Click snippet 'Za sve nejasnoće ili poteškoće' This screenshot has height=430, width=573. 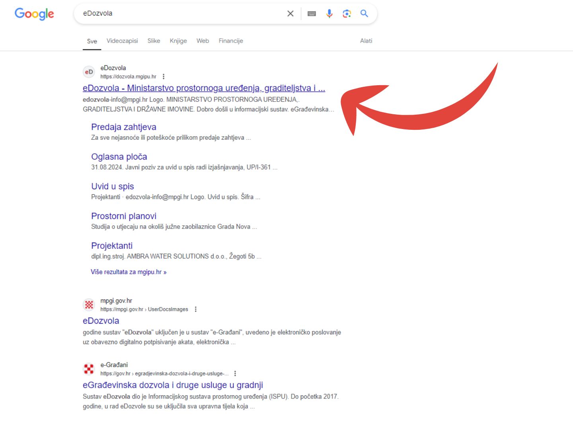pos(171,138)
